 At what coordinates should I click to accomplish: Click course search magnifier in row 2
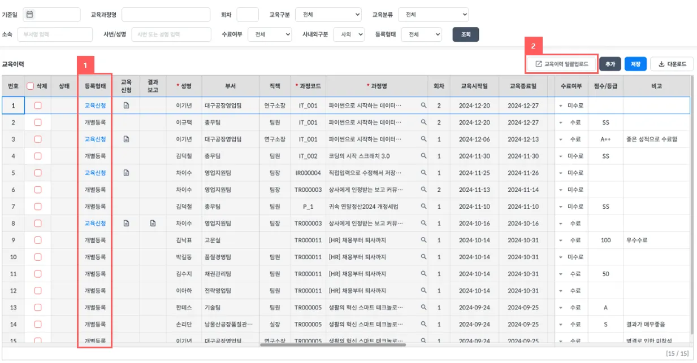[x=423, y=122]
